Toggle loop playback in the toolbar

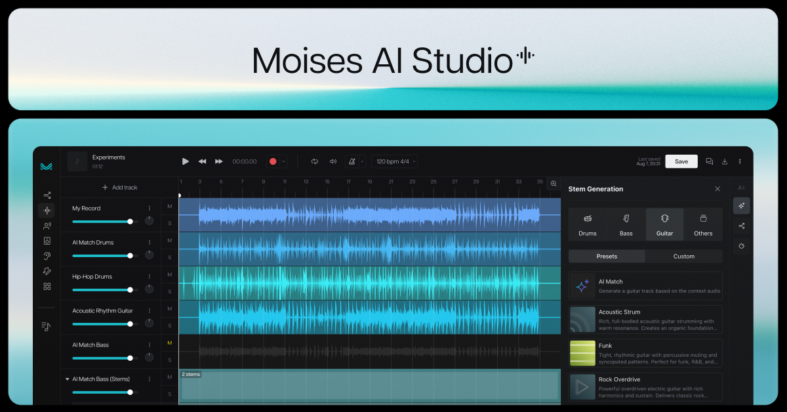[x=314, y=161]
